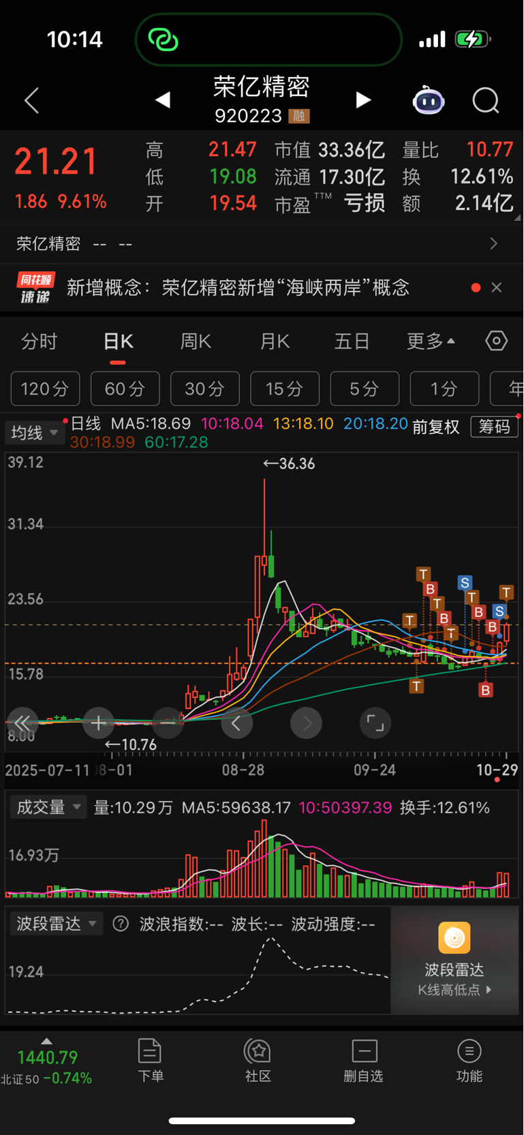This screenshot has height=1135, width=524.
Task: Go to previous stock with left triangle
Action: [162, 100]
